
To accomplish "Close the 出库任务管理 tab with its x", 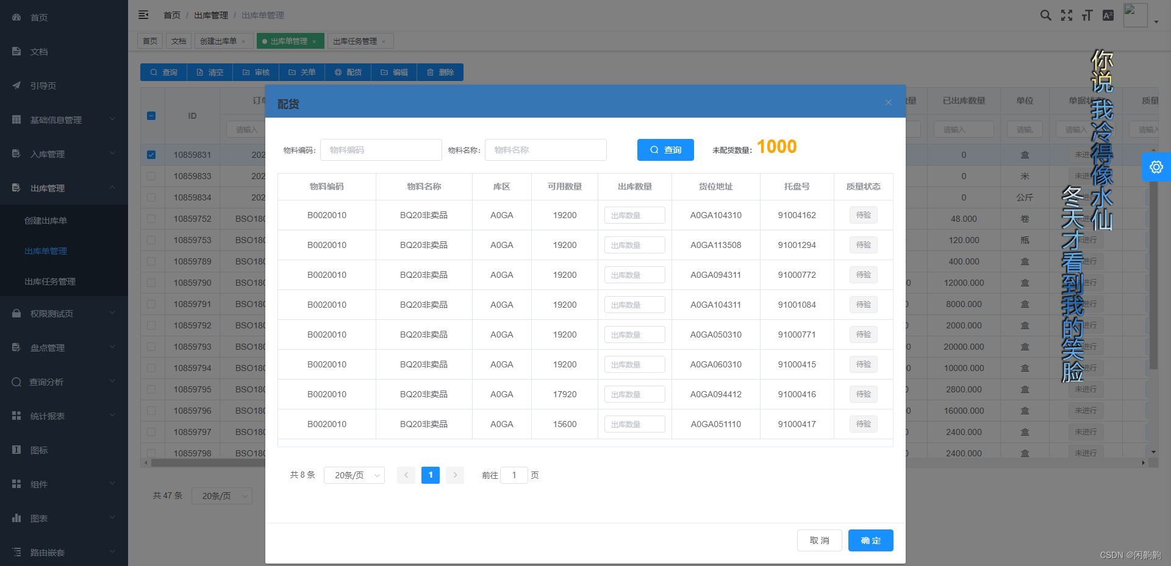I will coord(384,41).
